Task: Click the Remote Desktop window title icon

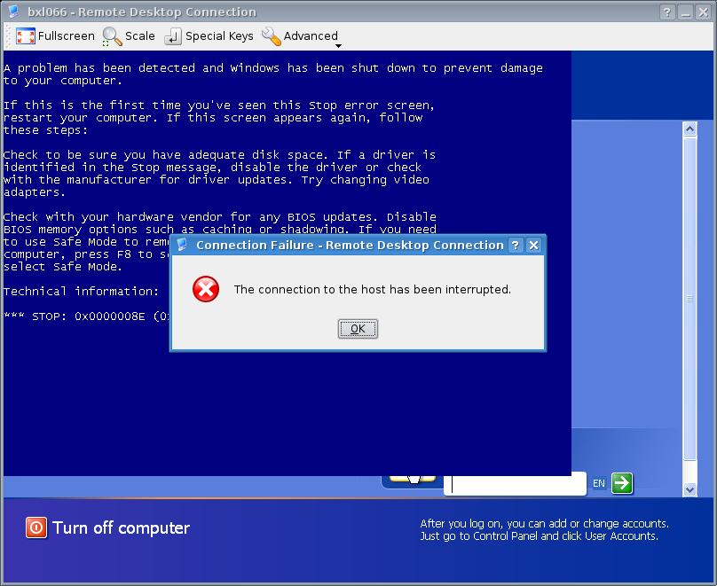Action: pyautogui.click(x=13, y=12)
